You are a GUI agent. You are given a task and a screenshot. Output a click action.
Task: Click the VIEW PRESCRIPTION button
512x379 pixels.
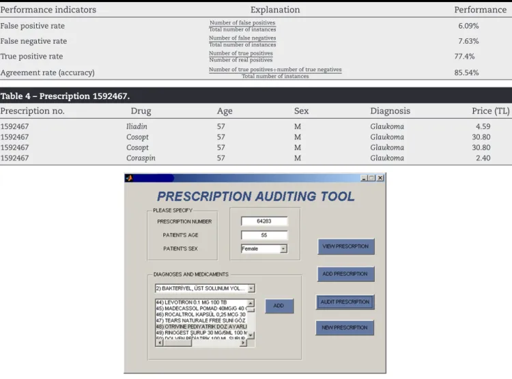point(346,247)
